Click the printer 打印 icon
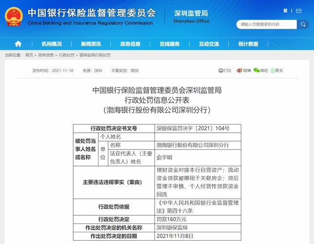Image resolution: width=314 pixels, height=244 pixels. (x=225, y=70)
